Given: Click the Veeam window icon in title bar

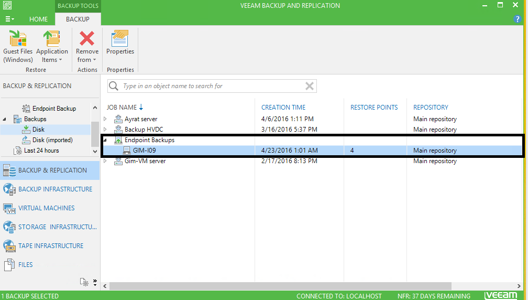Looking at the screenshot, I should tap(7, 5).
